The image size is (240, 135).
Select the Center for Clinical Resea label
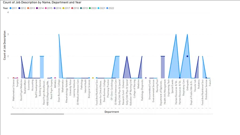point(100,92)
